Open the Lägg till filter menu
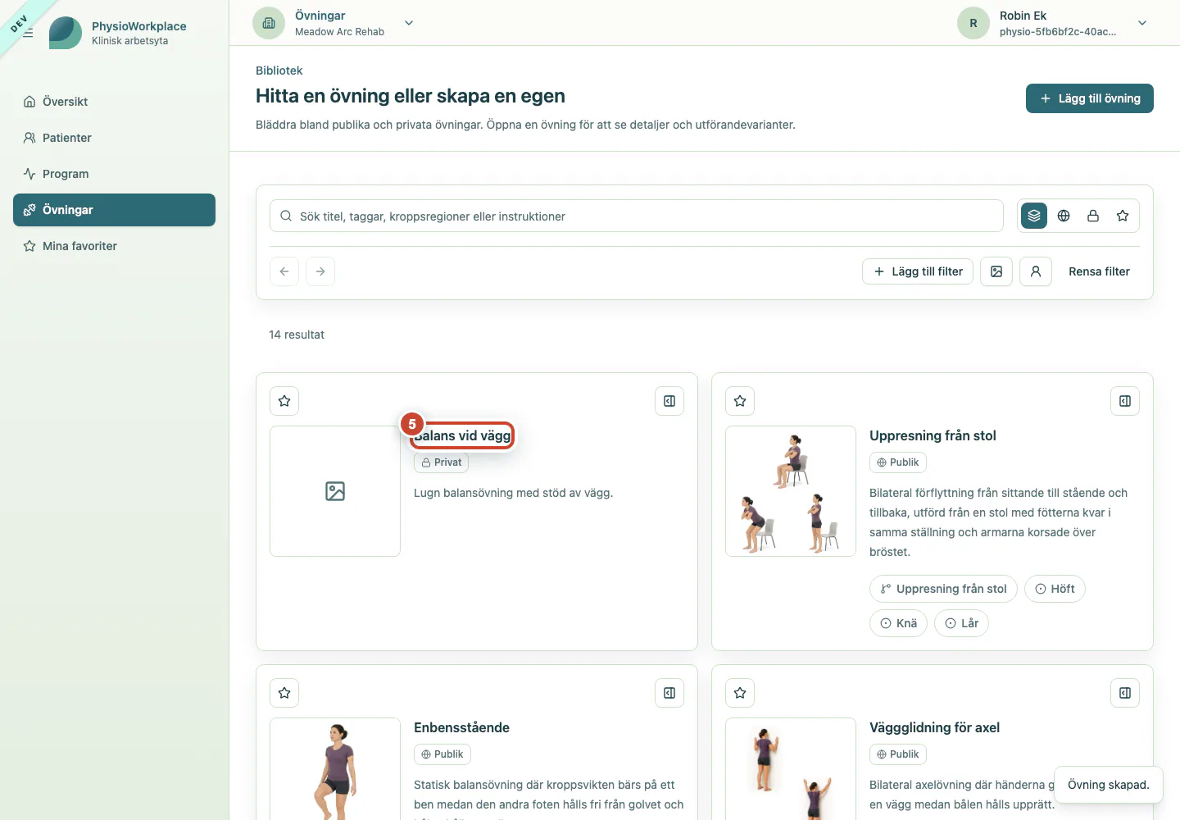 [x=918, y=271]
